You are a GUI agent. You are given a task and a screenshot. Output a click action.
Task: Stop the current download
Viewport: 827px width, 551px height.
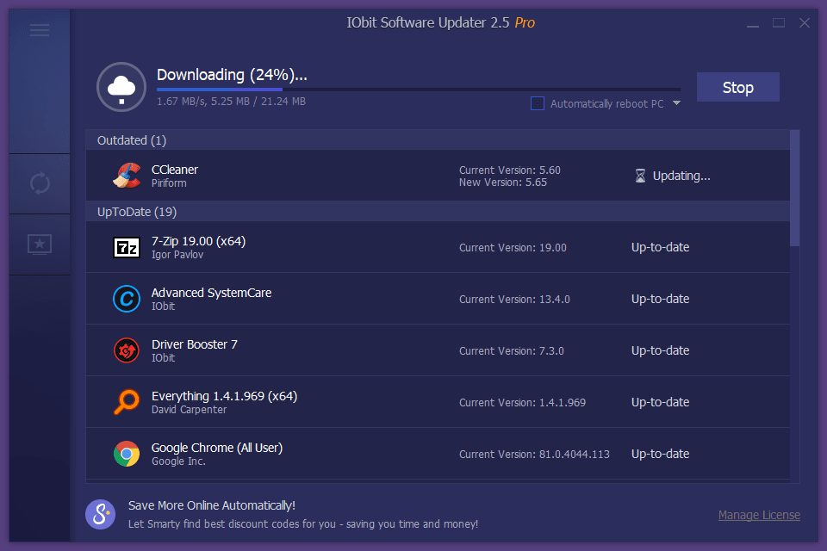(737, 87)
